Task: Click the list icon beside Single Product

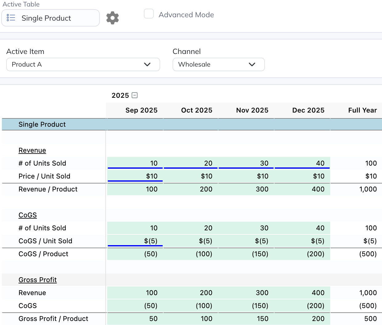Action: pyautogui.click(x=11, y=18)
